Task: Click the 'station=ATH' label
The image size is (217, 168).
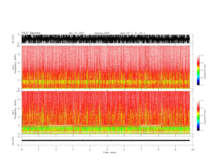Action: (x=102, y=33)
